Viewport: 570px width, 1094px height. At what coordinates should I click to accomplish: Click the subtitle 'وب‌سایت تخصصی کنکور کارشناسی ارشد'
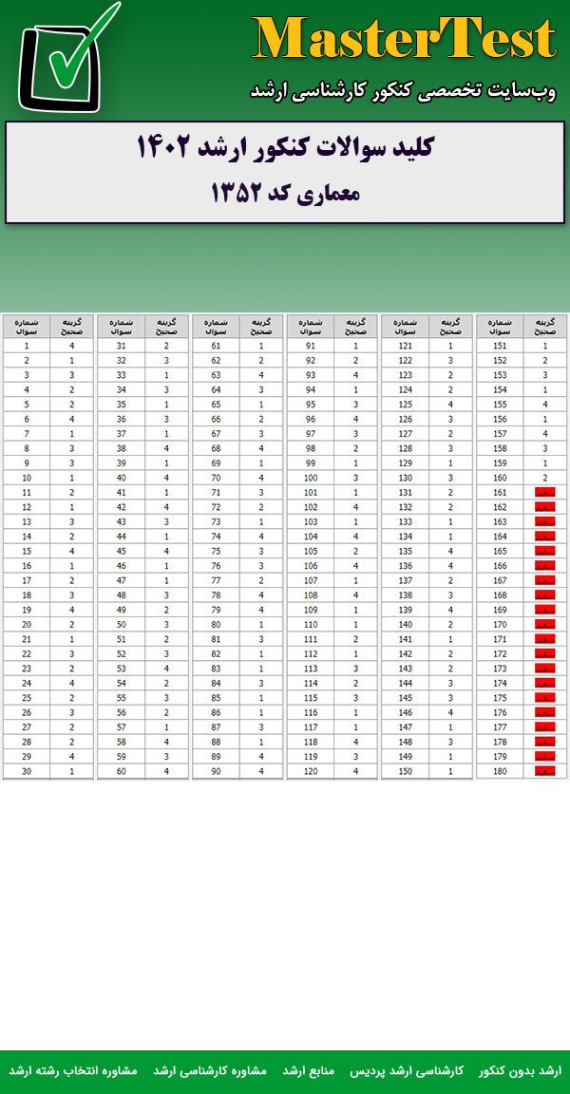tap(403, 90)
